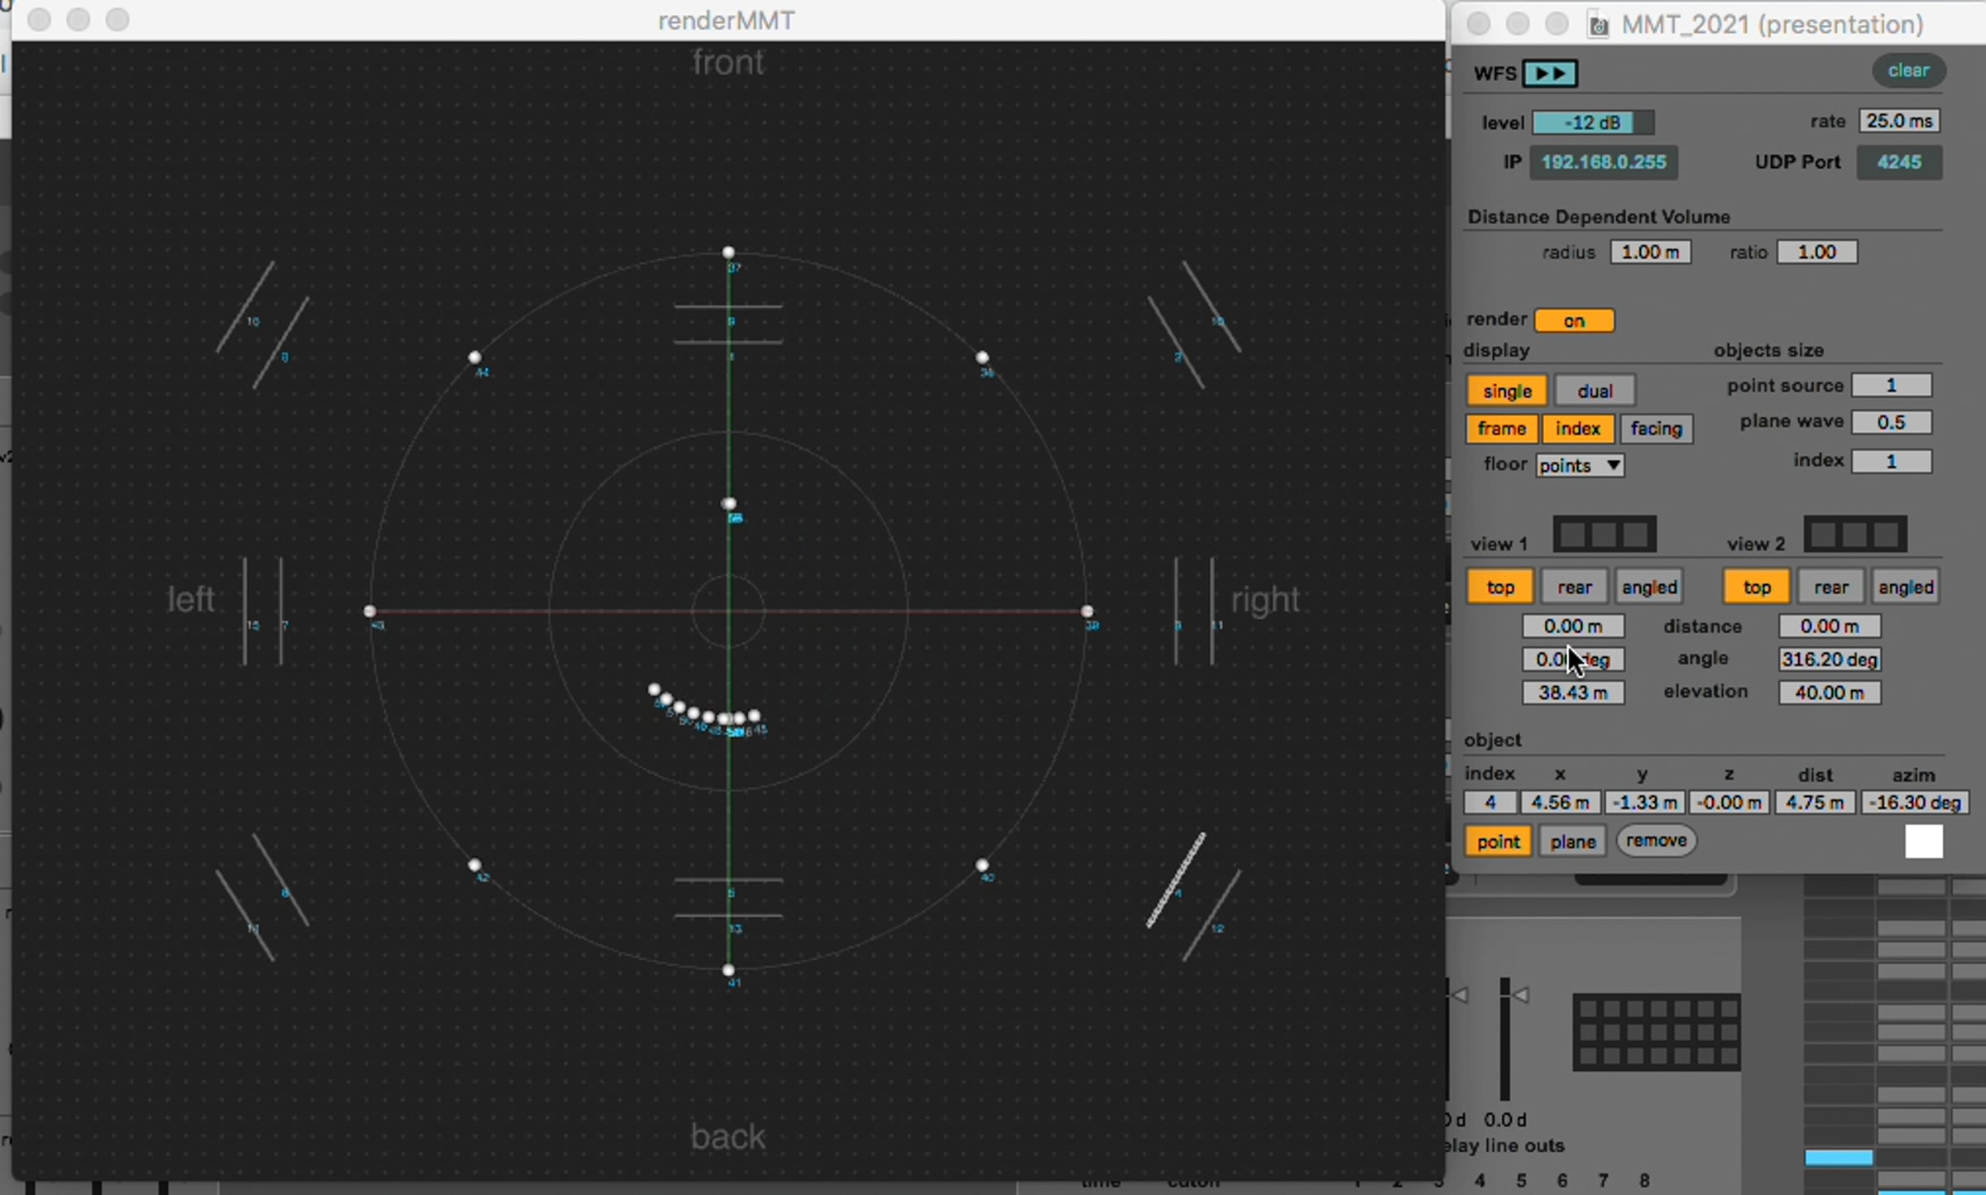Select top for view 2
Image resolution: width=1986 pixels, height=1195 pixels.
(1757, 587)
